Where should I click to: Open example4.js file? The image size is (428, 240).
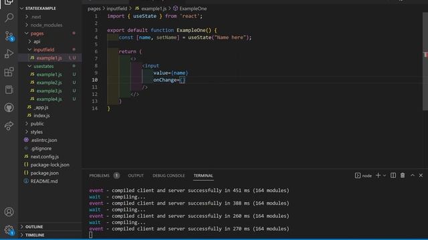click(x=50, y=99)
